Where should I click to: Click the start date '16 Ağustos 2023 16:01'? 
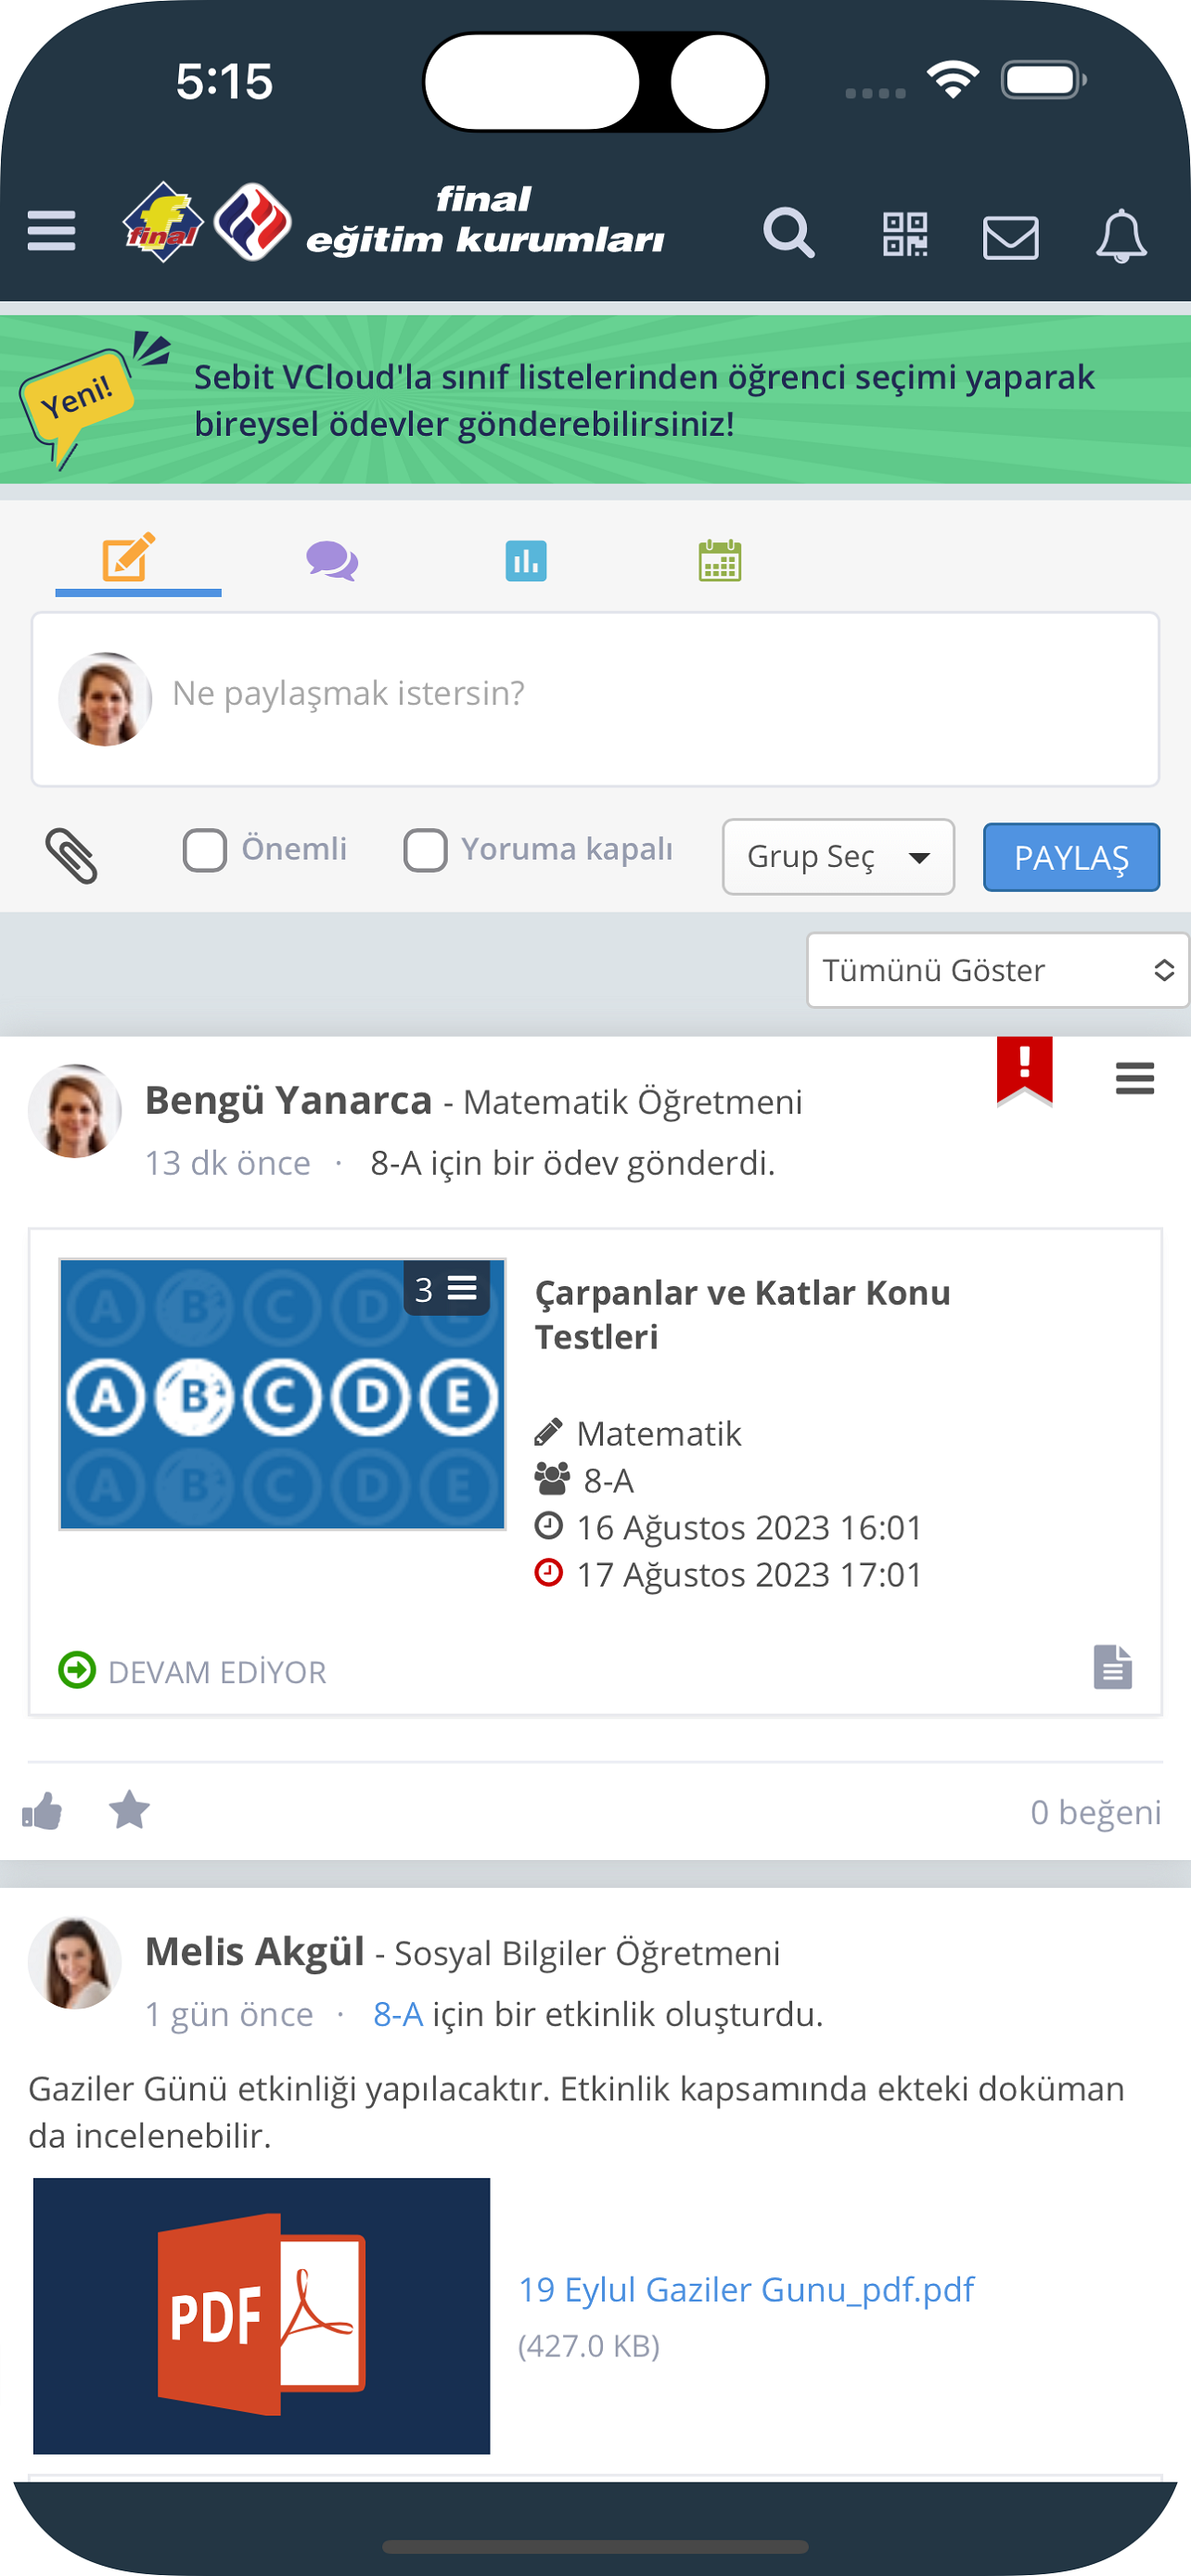(749, 1528)
